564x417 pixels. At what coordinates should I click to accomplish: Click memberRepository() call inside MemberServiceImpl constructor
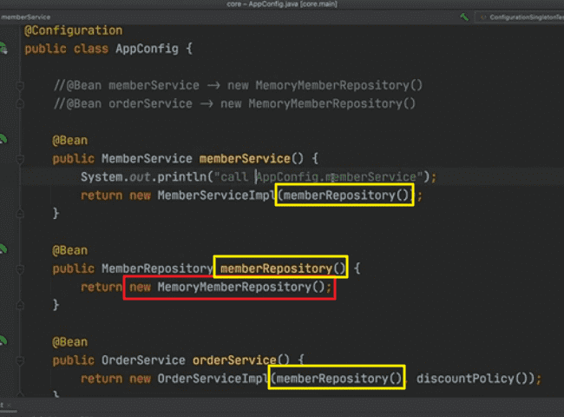coord(345,195)
